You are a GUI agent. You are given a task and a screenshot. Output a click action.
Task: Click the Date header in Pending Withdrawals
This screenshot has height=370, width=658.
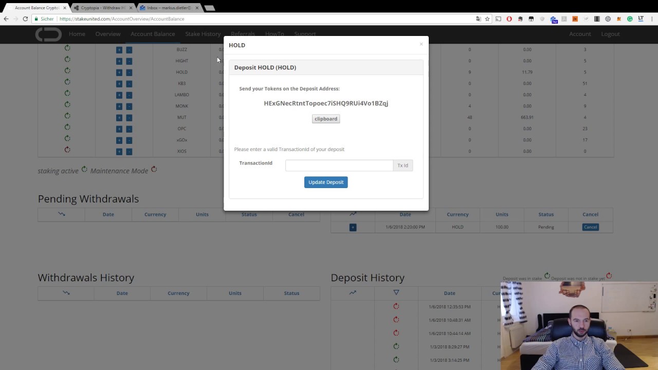click(108, 214)
